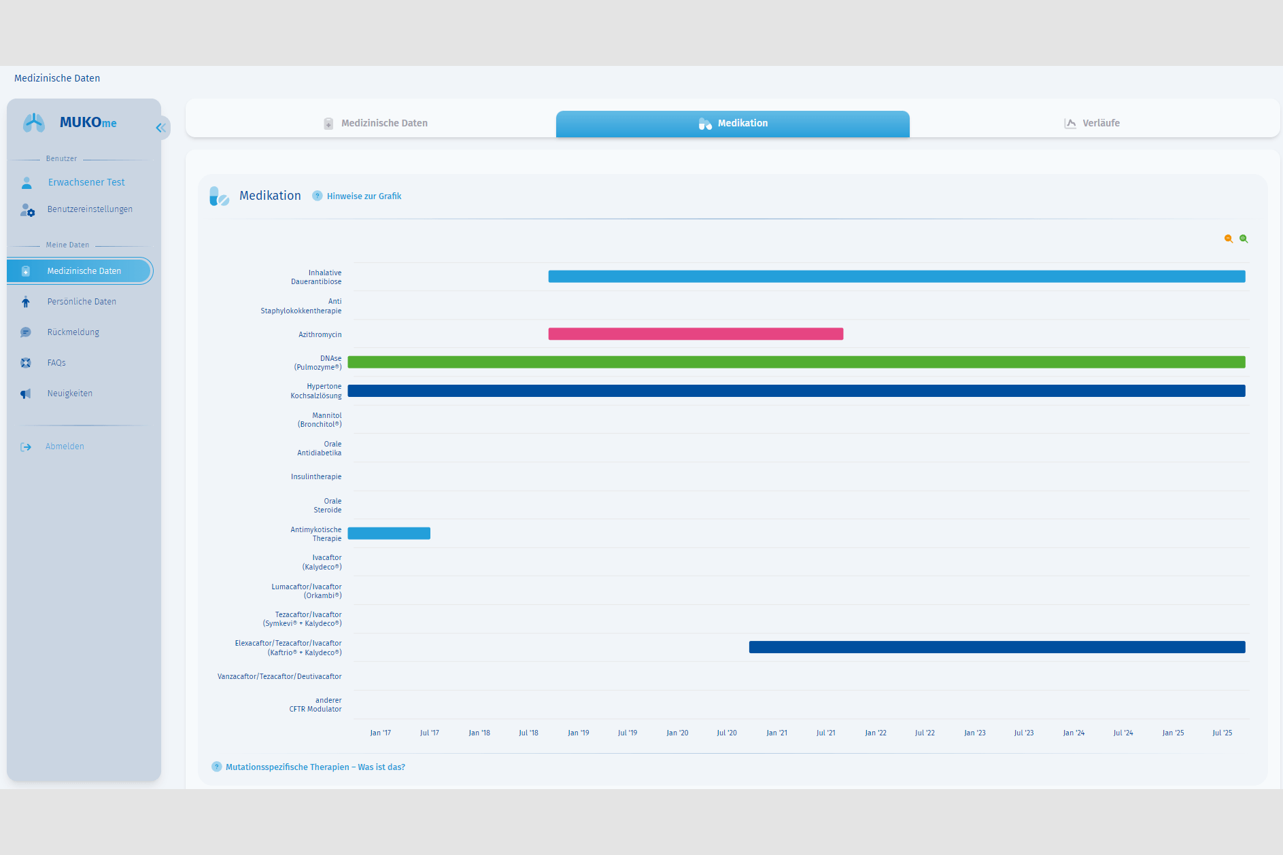
Task: Click the green magnifier icon above chart
Action: click(1244, 239)
